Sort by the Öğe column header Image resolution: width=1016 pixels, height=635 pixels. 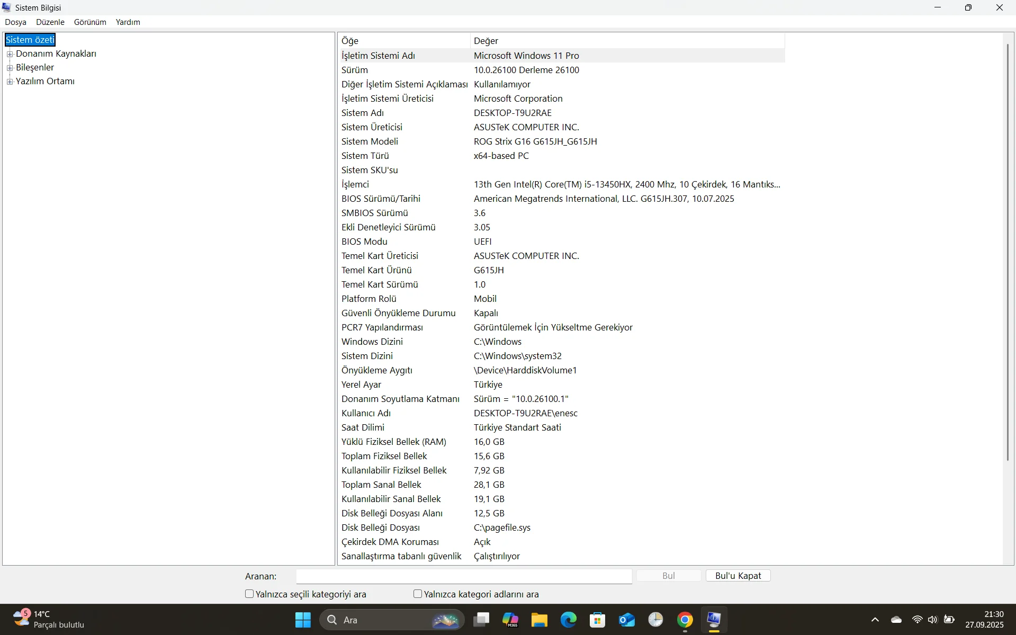point(404,41)
